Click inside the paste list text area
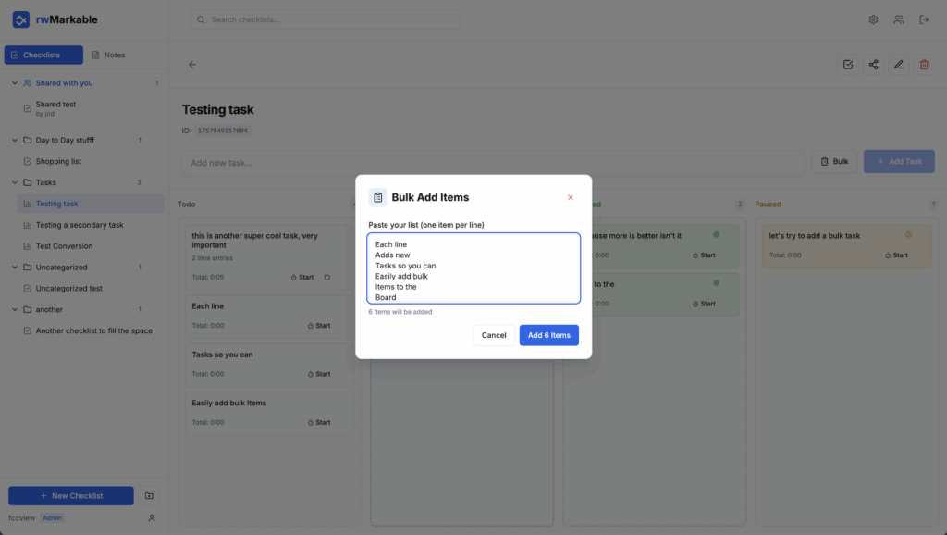Viewport: 947px width, 535px height. [473, 268]
